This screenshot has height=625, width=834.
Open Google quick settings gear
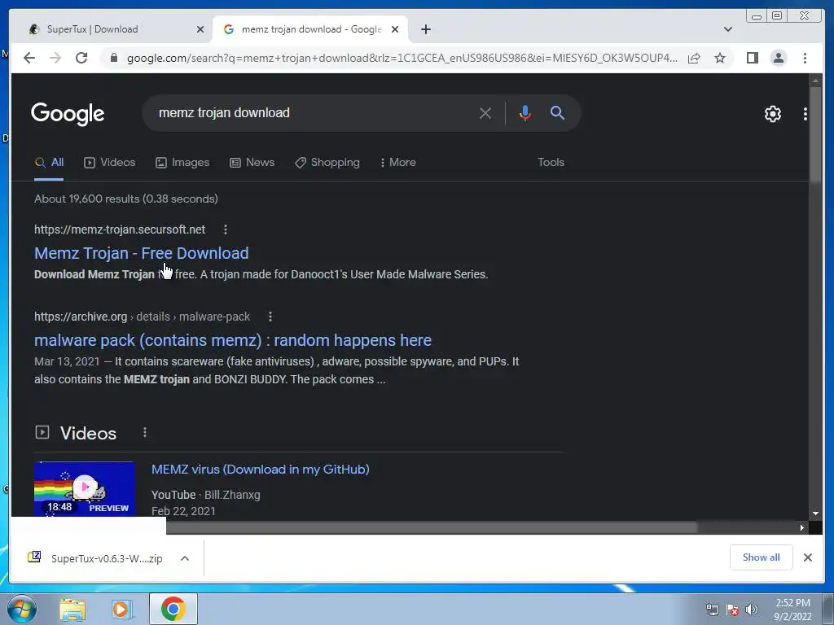772,114
